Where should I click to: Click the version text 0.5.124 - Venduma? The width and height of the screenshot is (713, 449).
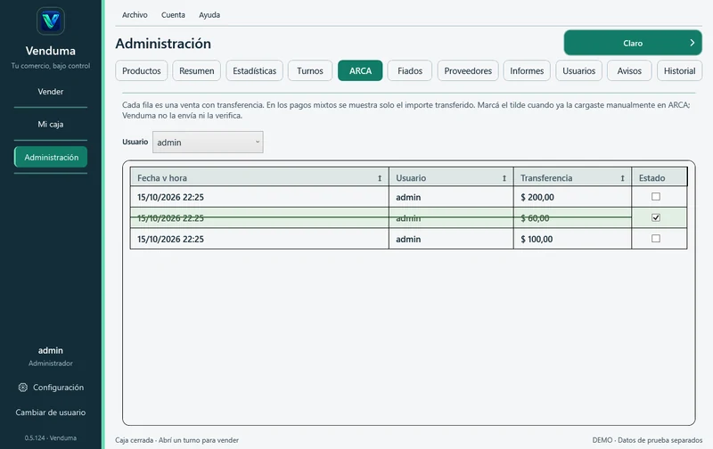point(51,438)
